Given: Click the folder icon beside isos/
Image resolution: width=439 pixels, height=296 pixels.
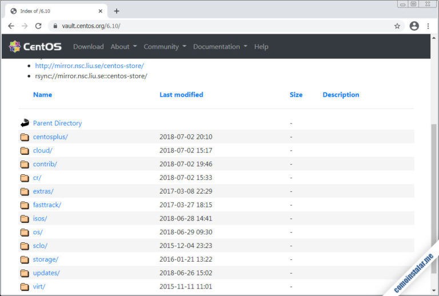Looking at the screenshot, I should 25,219.
